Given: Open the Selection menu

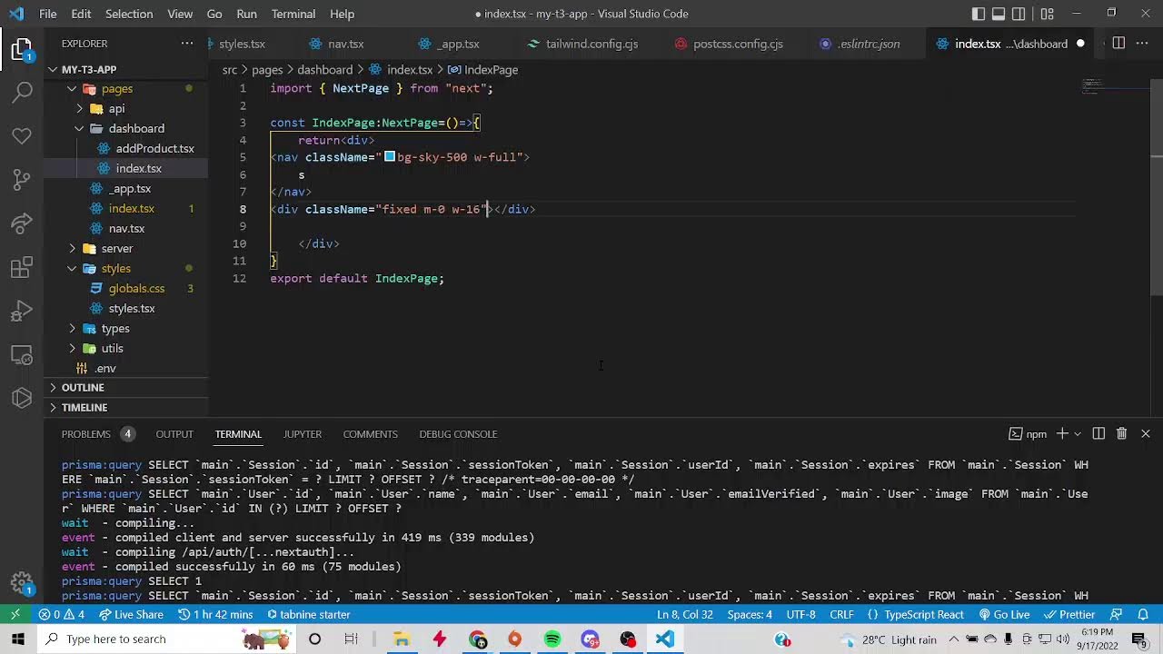Looking at the screenshot, I should (x=129, y=14).
